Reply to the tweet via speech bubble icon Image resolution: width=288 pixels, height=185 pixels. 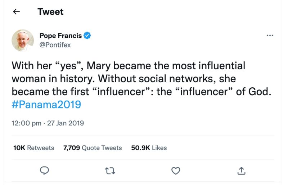coord(44,171)
